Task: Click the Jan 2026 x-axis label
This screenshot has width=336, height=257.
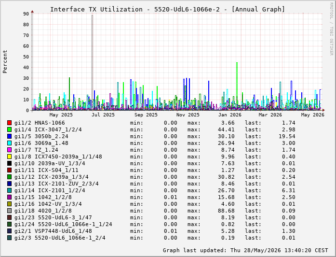Action: (230, 115)
